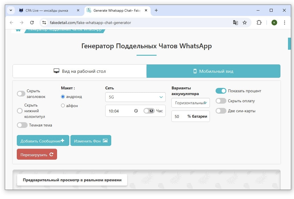
Task: Select the 'айфон' layout radio button
Action: pos(63,106)
